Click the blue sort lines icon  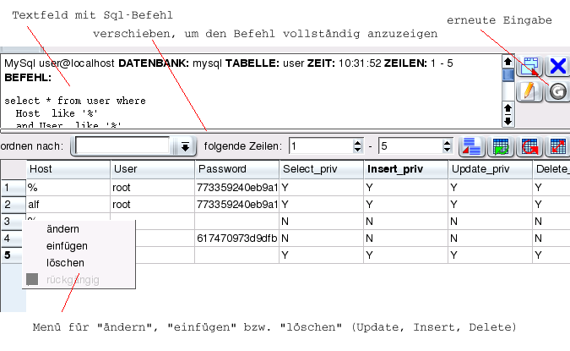(x=471, y=146)
